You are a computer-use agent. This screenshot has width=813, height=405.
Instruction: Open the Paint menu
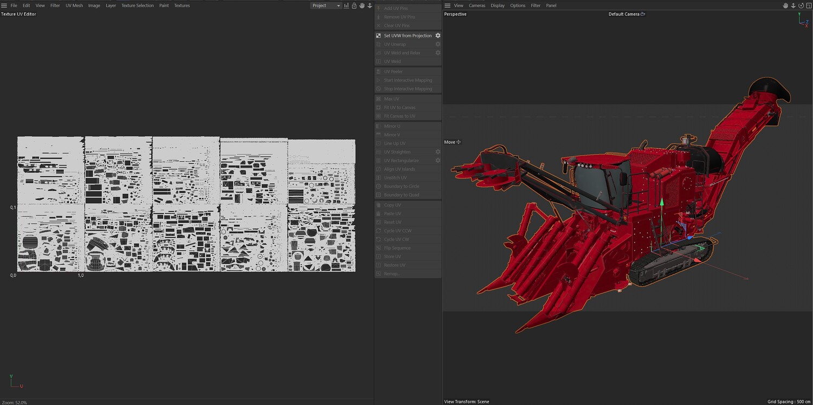tap(164, 5)
